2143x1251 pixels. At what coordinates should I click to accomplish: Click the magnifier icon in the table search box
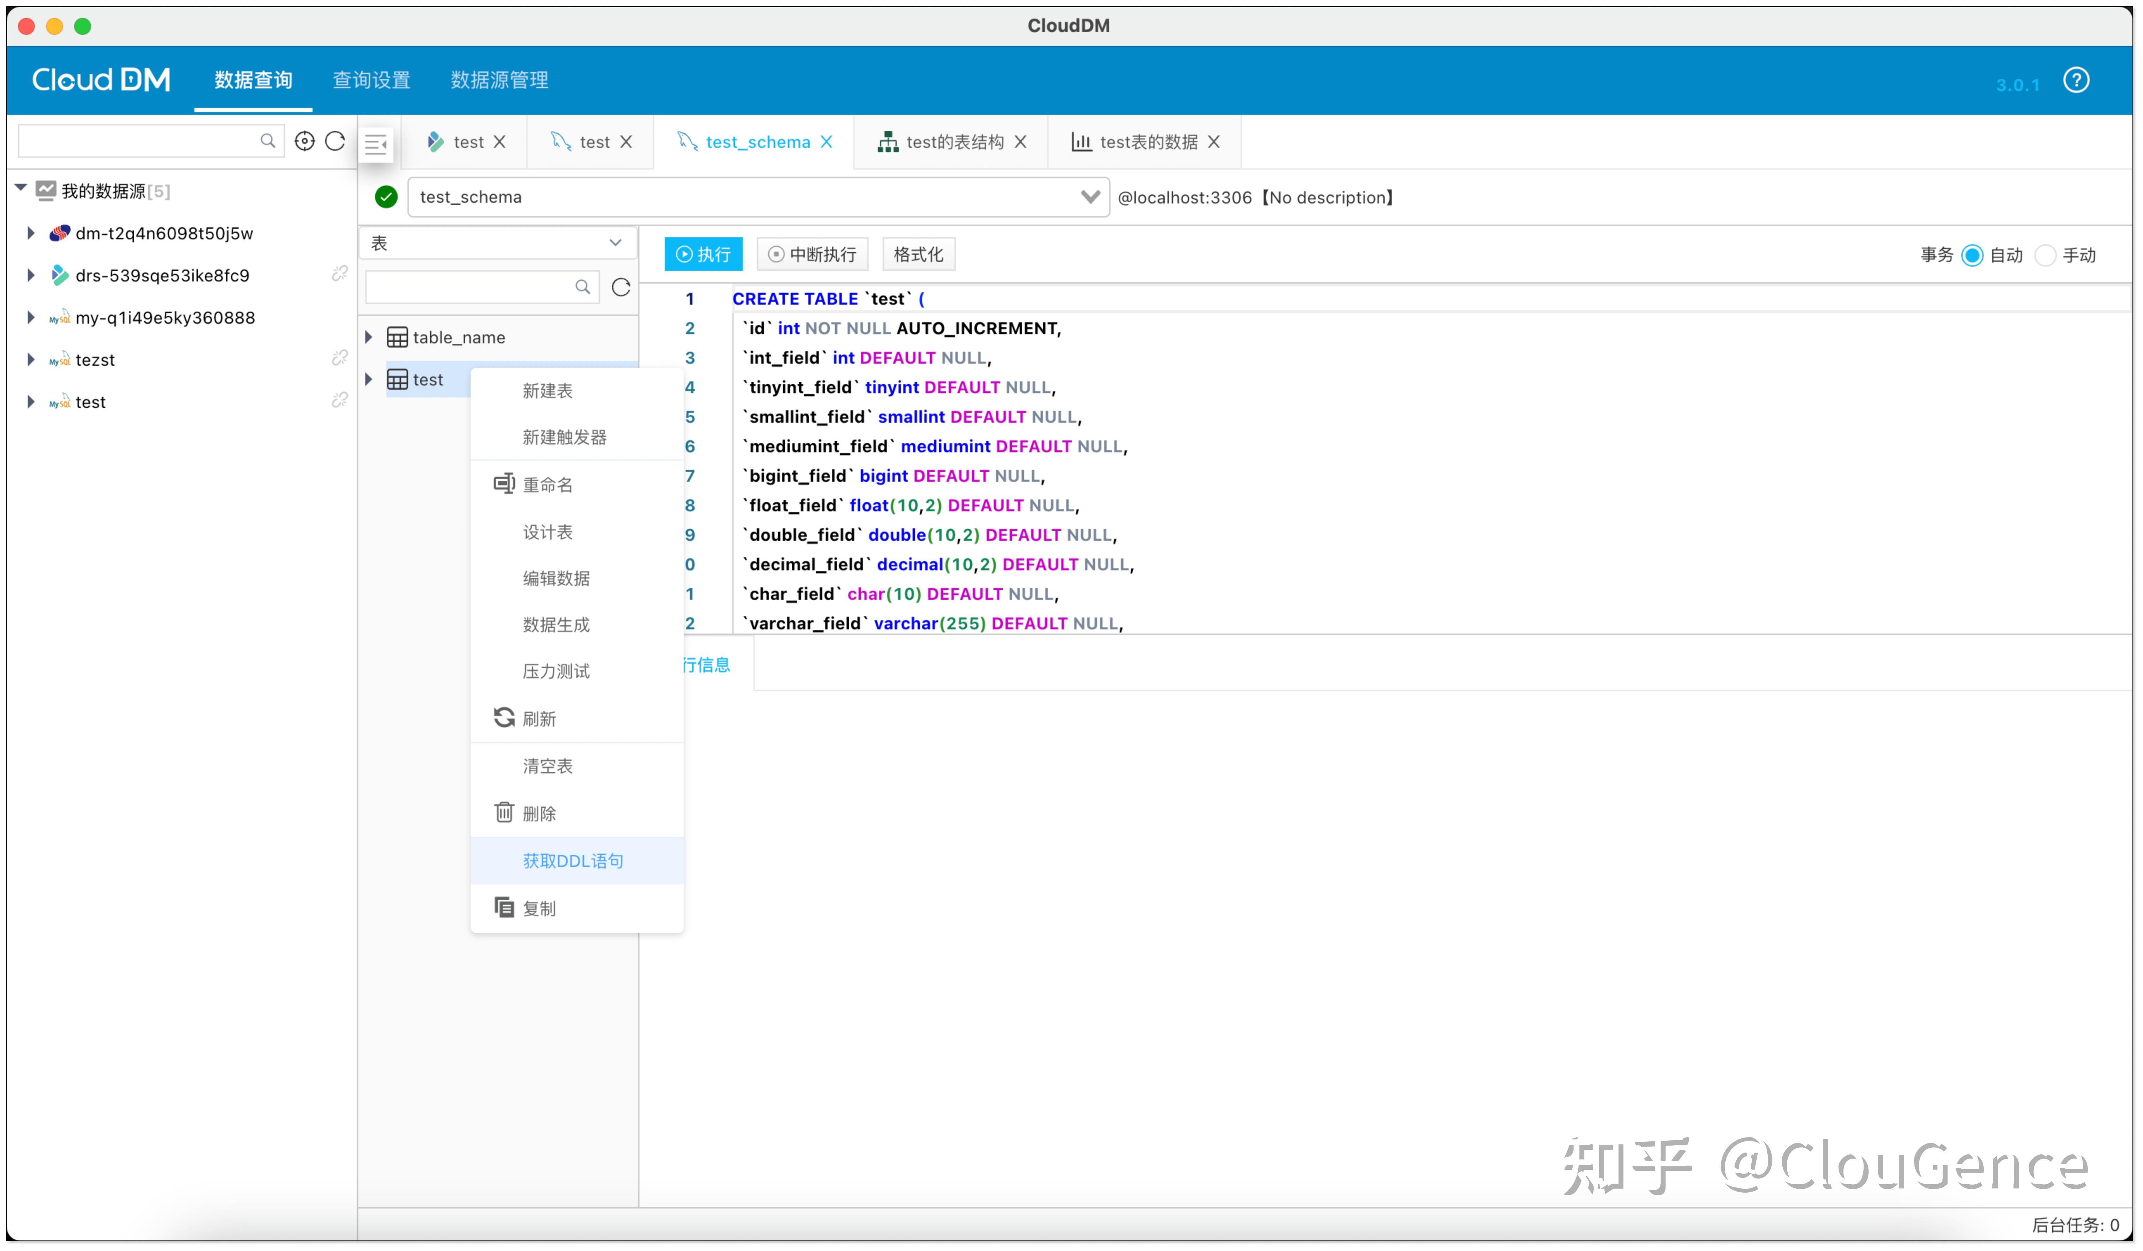583,287
